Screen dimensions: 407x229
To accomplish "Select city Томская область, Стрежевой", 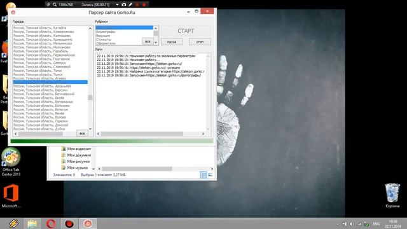I will 42,67.
